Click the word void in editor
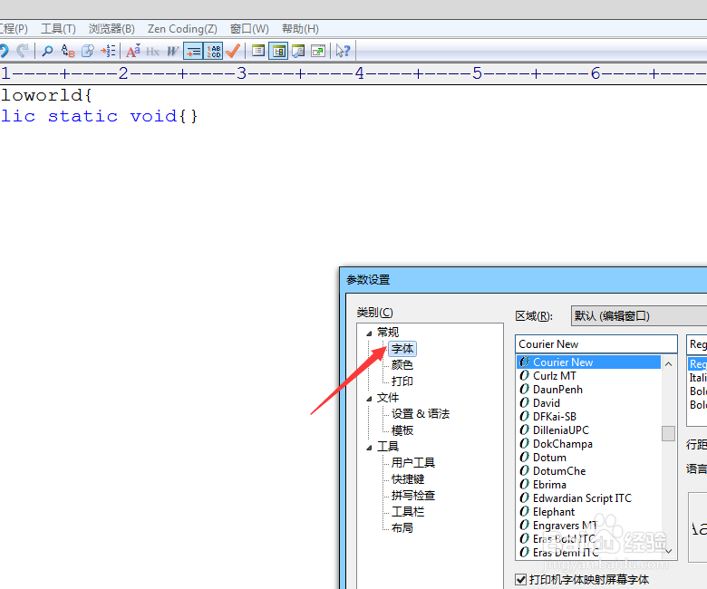 coord(153,116)
